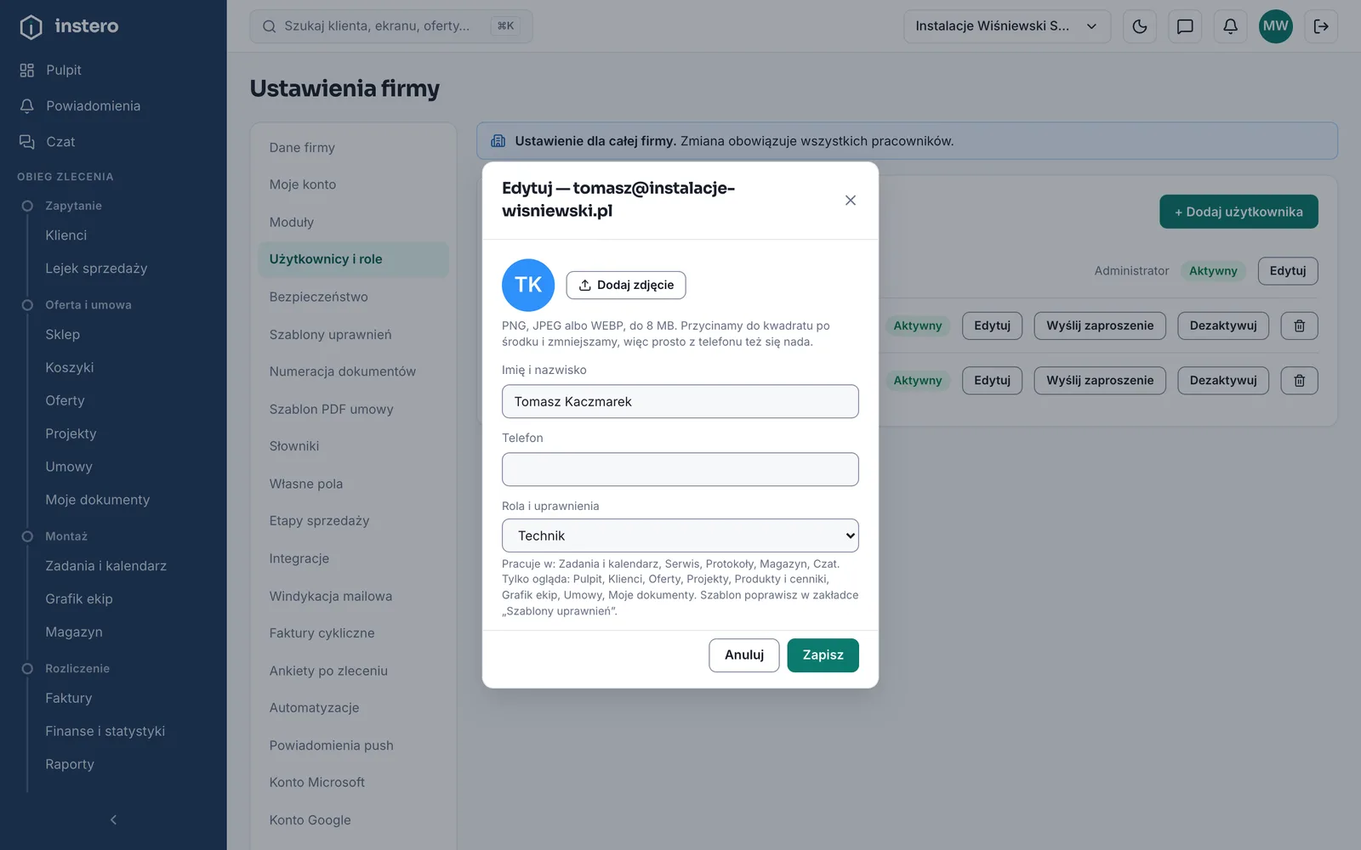Delete user via second trash icon
1361x850 pixels.
tap(1299, 381)
